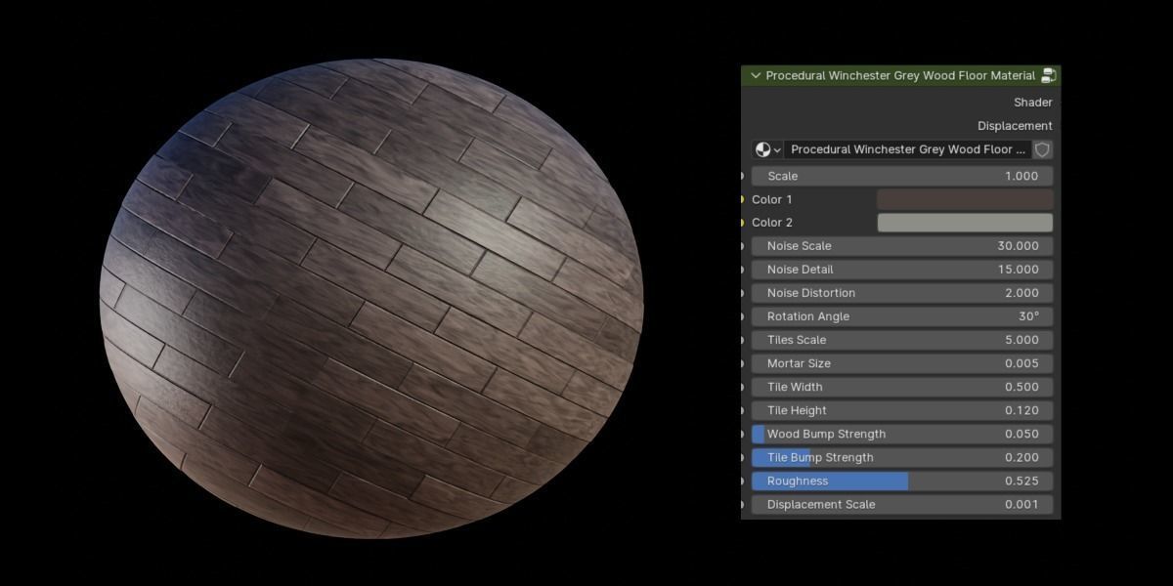The width and height of the screenshot is (1173, 586).
Task: Click the node group icon in the header
Action: coord(1049,75)
